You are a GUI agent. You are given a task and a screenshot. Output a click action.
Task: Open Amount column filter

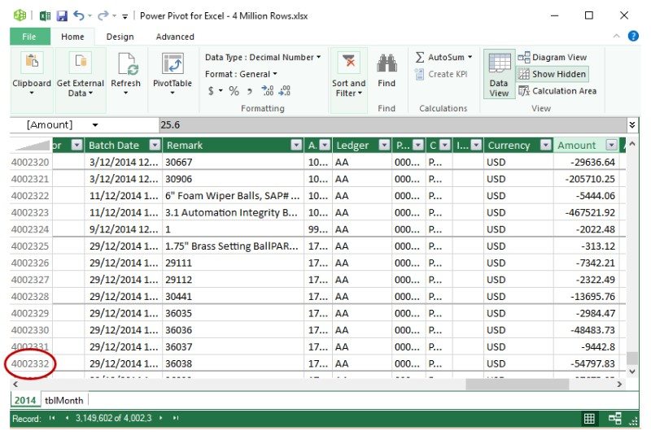point(611,146)
